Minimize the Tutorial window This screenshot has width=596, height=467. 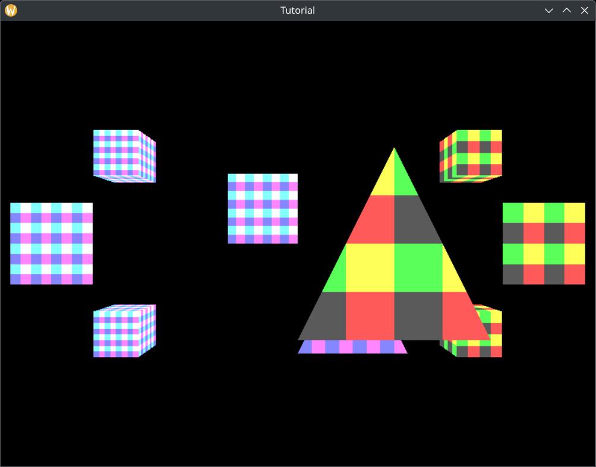(x=548, y=10)
